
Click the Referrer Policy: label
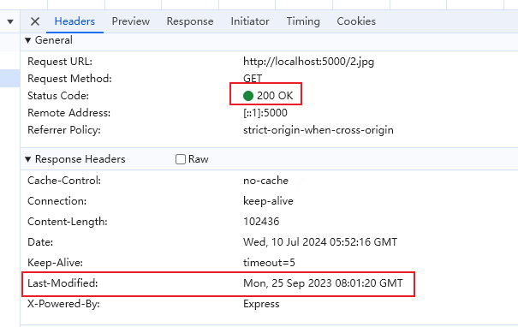(64, 130)
